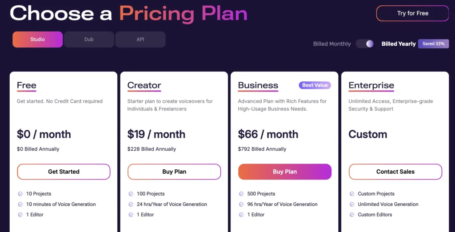The height and width of the screenshot is (232, 455).
Task: Switch to the API pricing tab
Action: pyautogui.click(x=140, y=40)
